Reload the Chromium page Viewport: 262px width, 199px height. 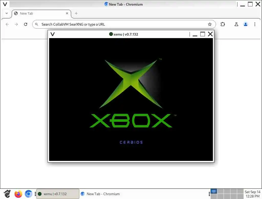26,24
